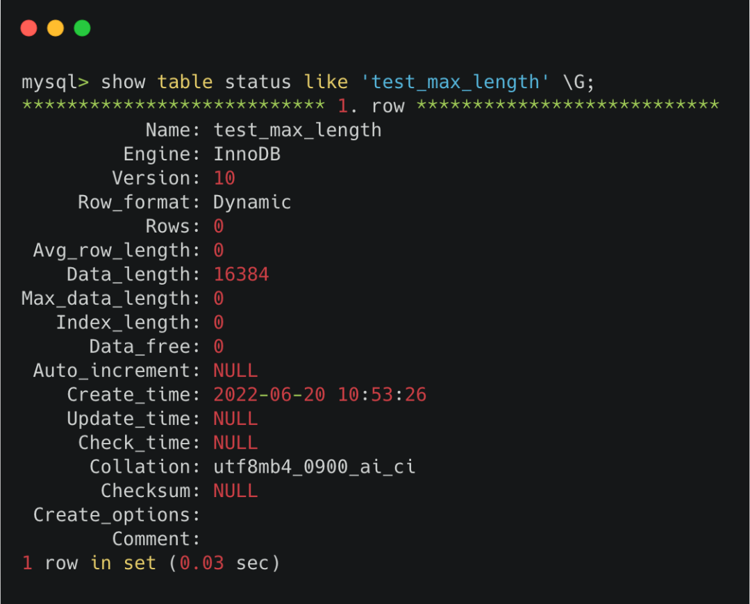Click the Dynamic row format value

click(252, 203)
